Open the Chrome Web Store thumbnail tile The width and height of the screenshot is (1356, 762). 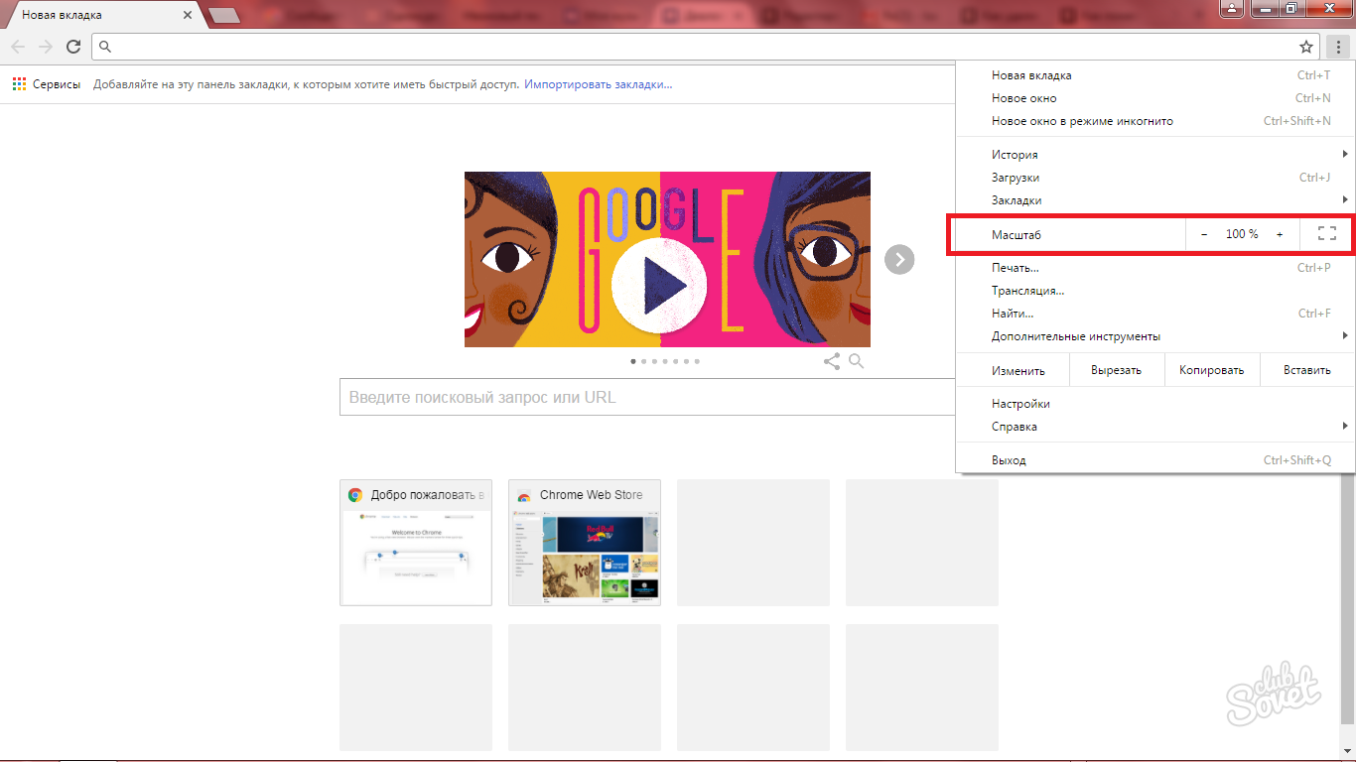pyautogui.click(x=585, y=543)
